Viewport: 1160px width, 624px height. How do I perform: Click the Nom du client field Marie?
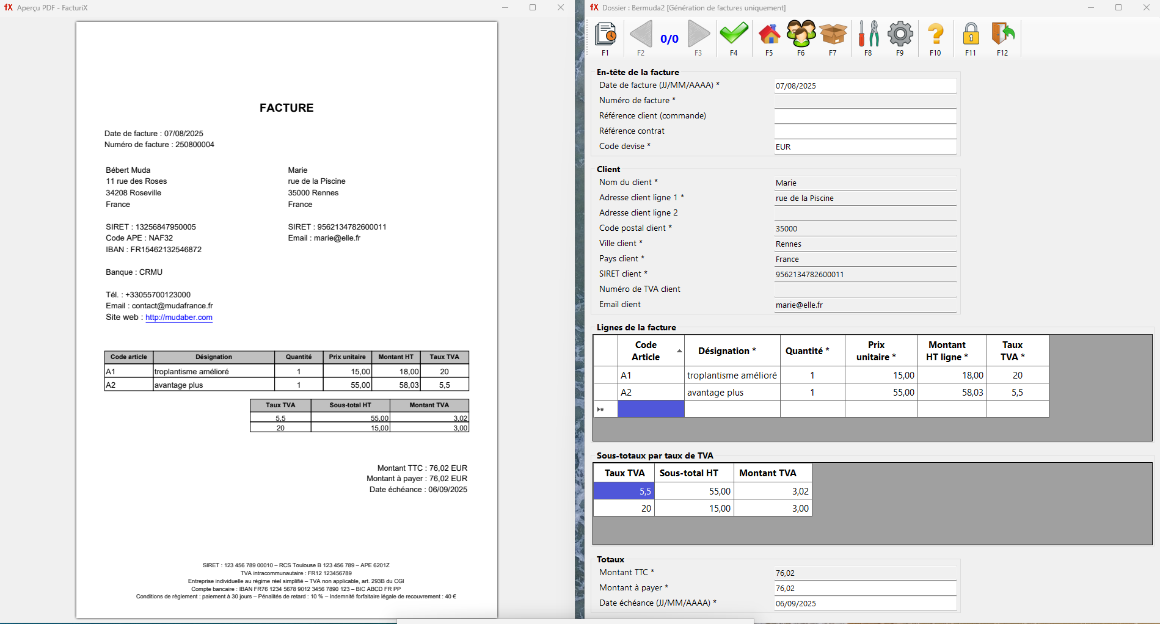[865, 183]
